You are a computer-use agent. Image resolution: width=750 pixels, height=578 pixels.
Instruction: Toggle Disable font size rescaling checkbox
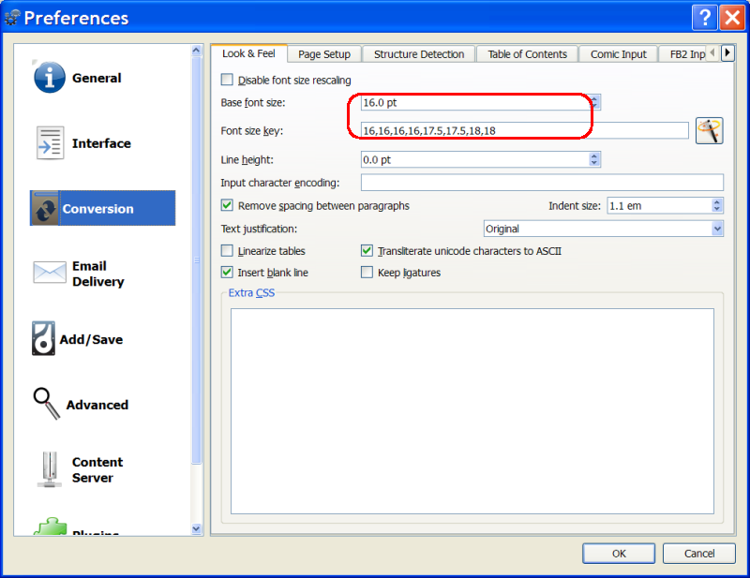pos(227,80)
